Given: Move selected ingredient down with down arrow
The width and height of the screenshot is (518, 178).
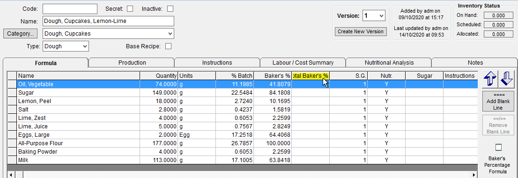Looking at the screenshot, I should point(507,79).
